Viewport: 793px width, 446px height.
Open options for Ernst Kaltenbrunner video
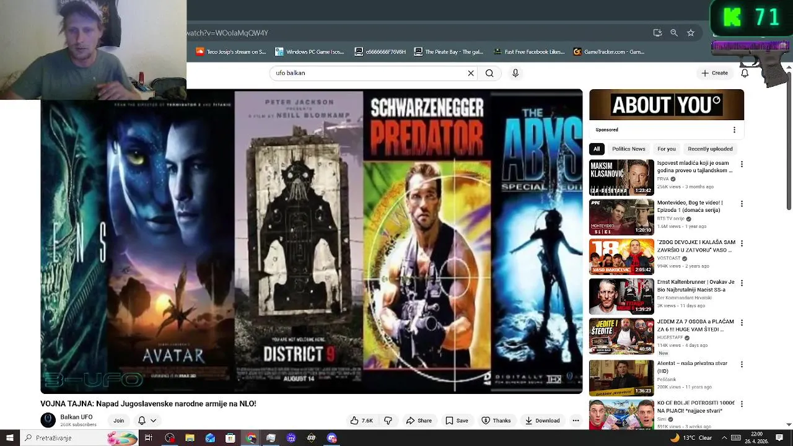(742, 283)
